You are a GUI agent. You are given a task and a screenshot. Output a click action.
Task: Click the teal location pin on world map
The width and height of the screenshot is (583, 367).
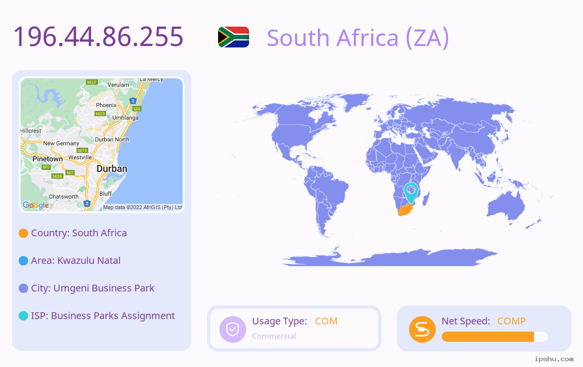tap(411, 193)
